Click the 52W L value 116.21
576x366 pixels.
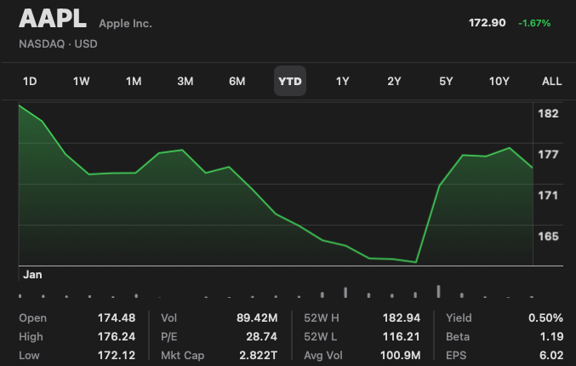(x=402, y=336)
